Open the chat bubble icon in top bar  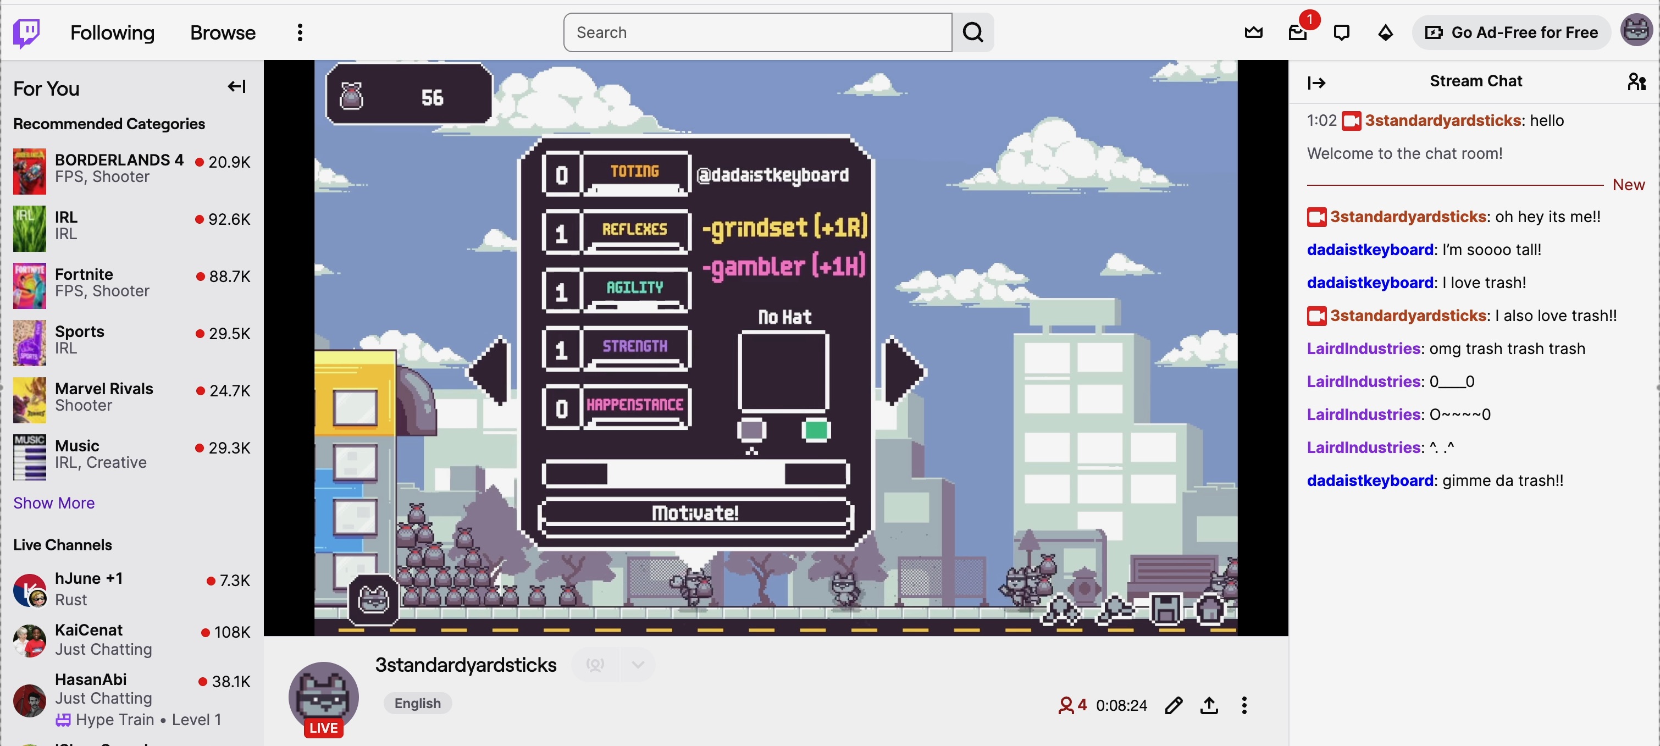(1341, 31)
